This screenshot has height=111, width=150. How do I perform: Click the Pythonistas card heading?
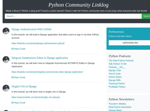(x=116, y=32)
